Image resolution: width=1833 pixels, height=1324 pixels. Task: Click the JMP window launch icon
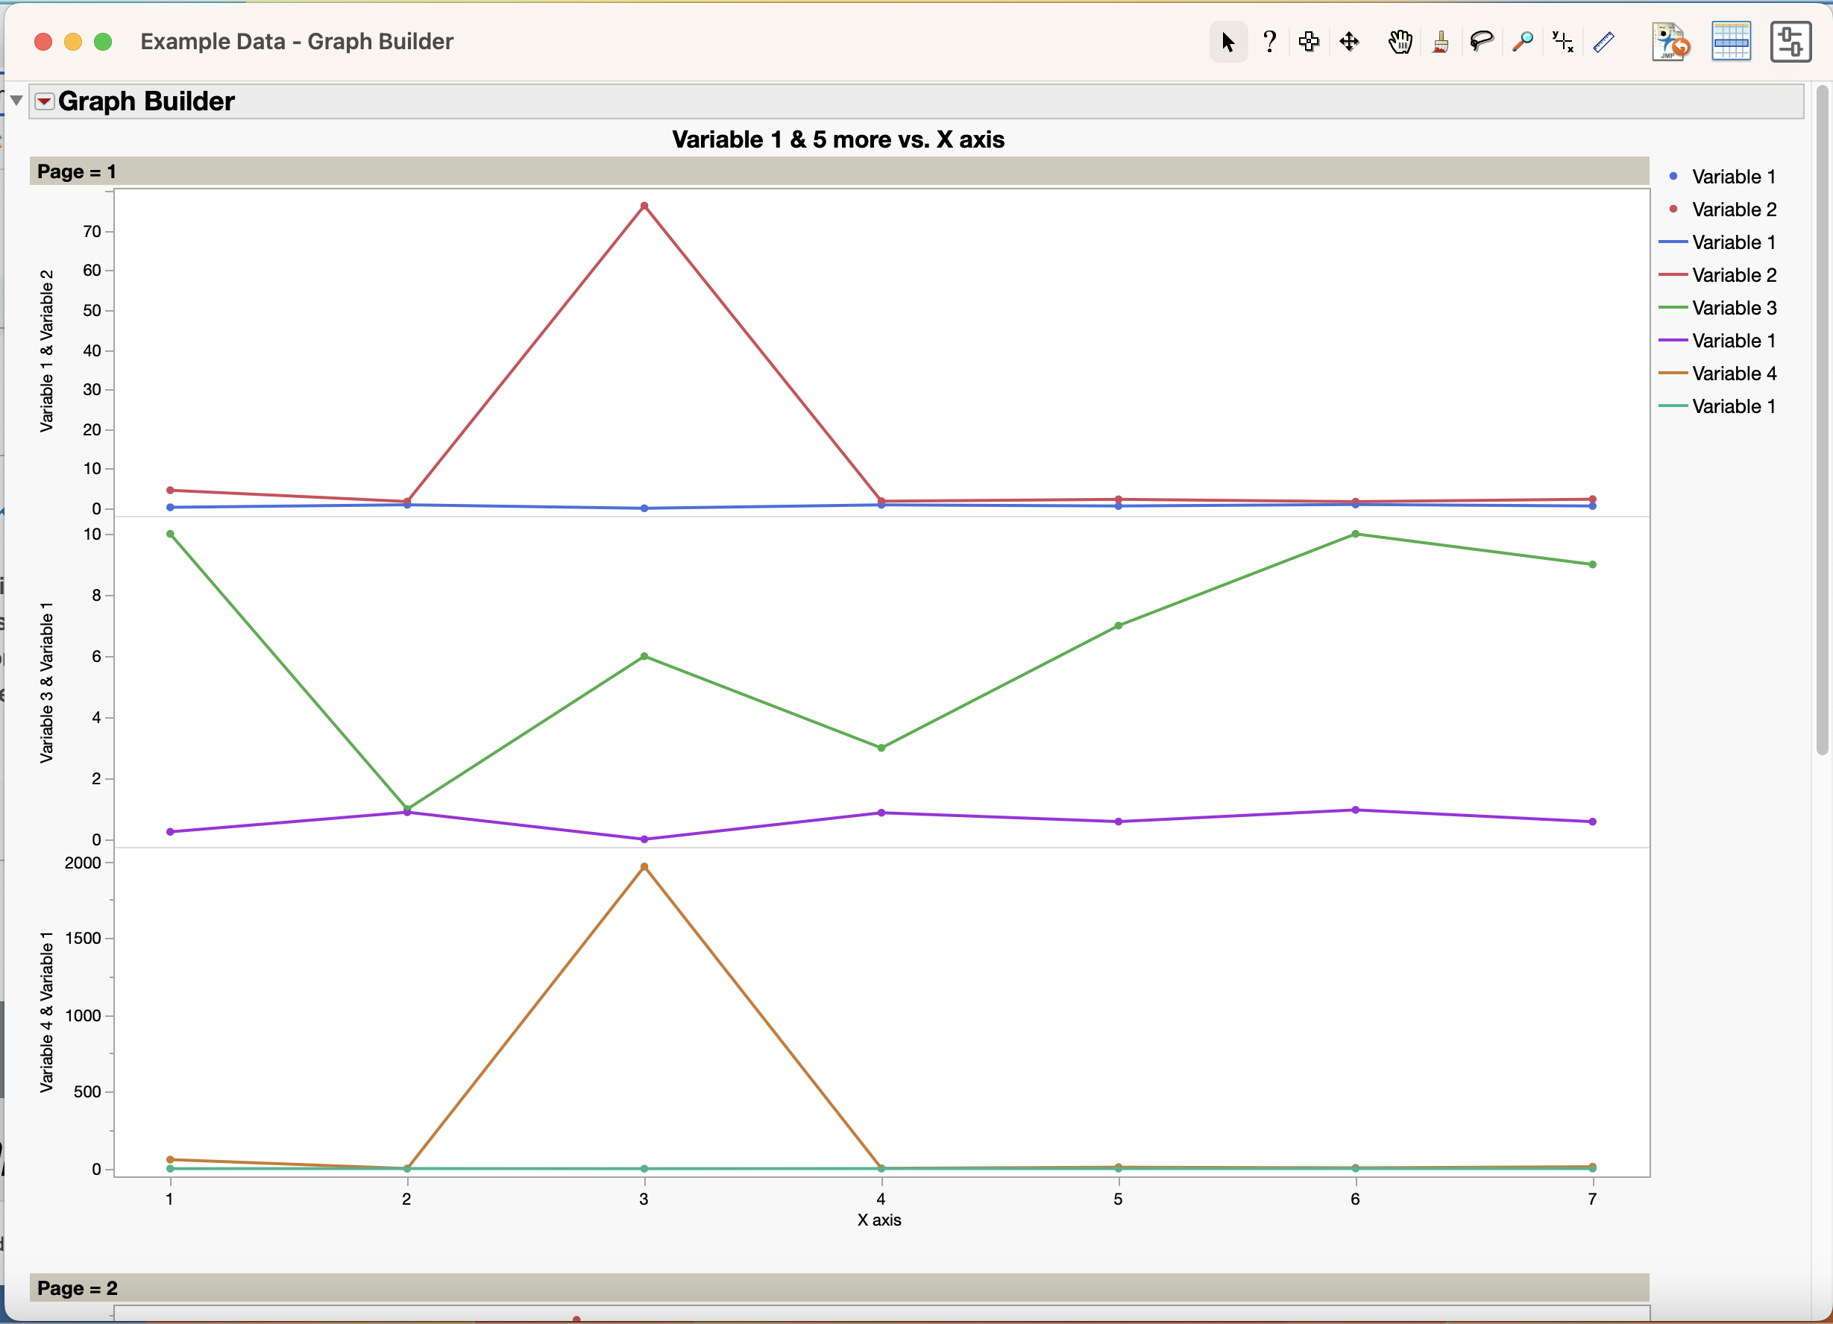pyautogui.click(x=1670, y=41)
